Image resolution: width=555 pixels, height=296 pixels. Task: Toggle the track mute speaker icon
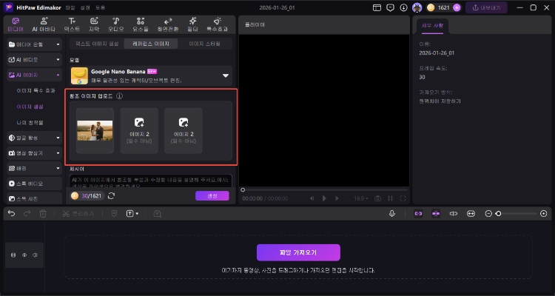tap(35, 255)
